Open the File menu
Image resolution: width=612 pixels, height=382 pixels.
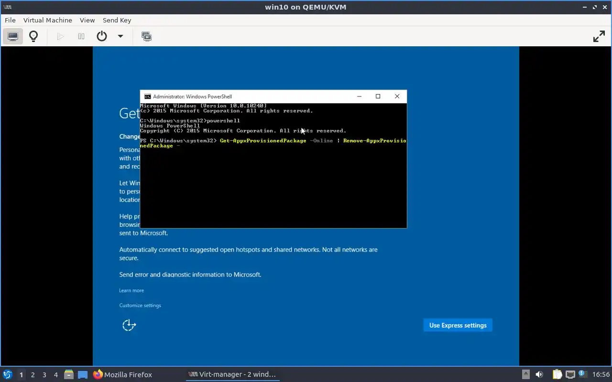(10, 20)
